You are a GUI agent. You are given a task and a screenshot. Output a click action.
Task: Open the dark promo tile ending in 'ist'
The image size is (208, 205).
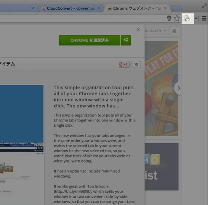tap(162, 167)
